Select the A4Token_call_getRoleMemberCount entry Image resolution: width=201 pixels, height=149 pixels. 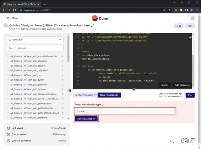click(41, 113)
